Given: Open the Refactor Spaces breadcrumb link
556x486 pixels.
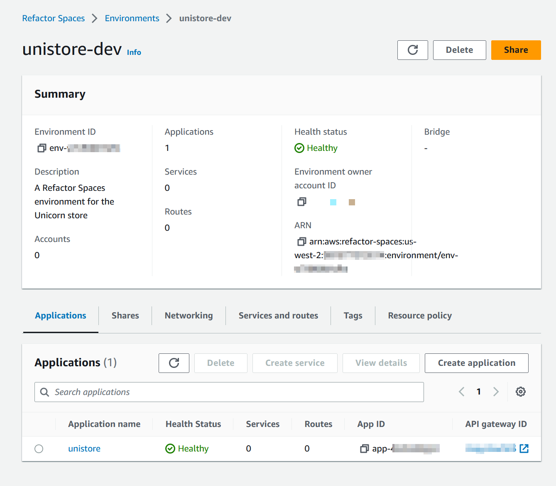Looking at the screenshot, I should (54, 18).
